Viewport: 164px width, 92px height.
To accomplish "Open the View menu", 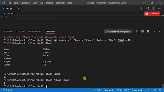I will tap(35, 3).
